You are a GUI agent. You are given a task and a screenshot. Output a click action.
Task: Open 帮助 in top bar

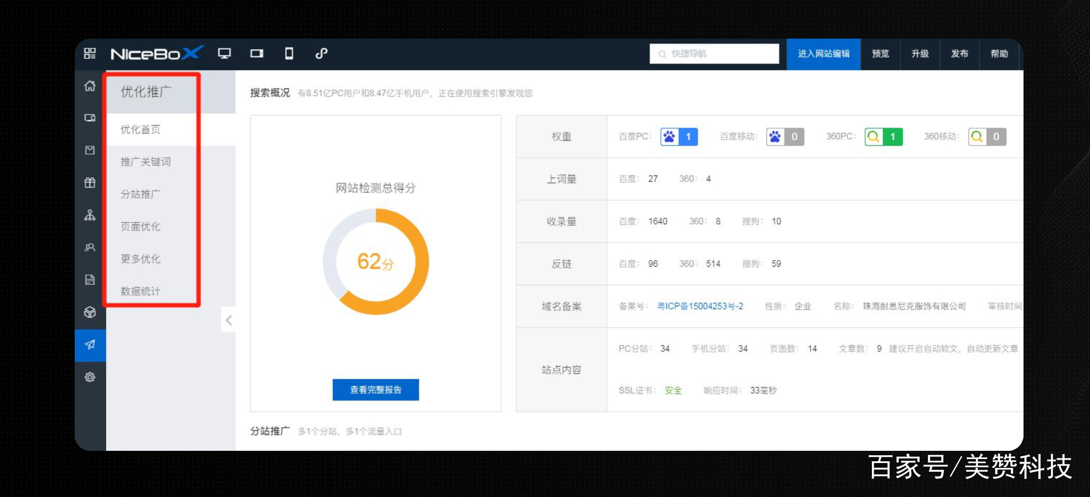999,53
